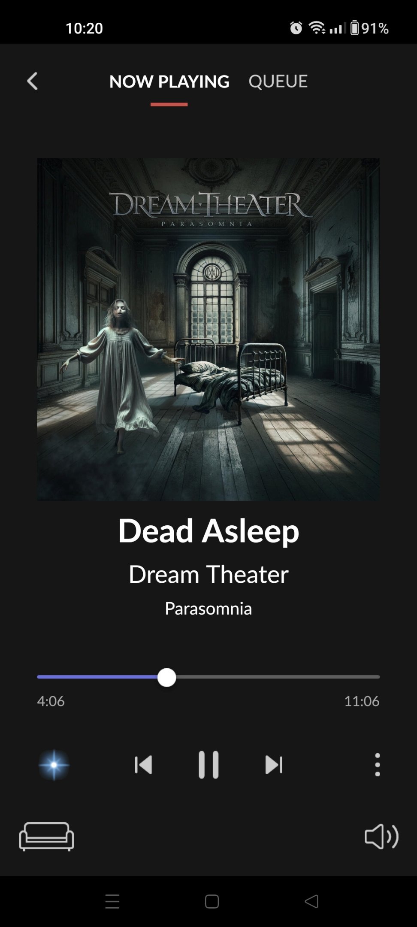Select the NOW PLAYING tab
This screenshot has width=417, height=927.
pos(169,81)
